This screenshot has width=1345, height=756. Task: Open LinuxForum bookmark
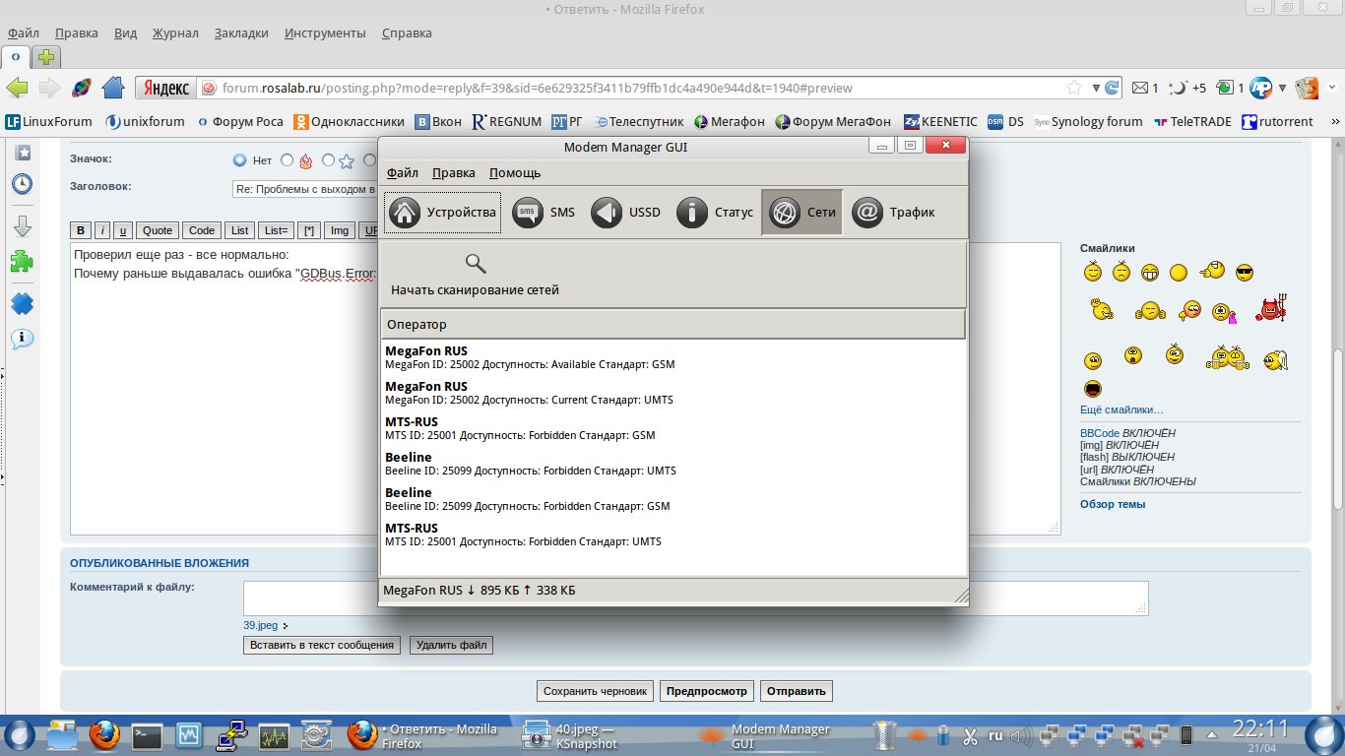point(48,122)
